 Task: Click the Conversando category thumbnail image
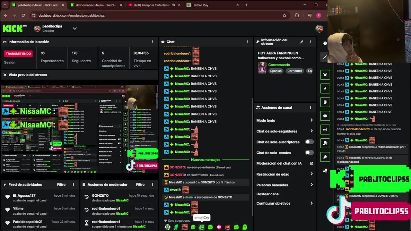point(262,68)
